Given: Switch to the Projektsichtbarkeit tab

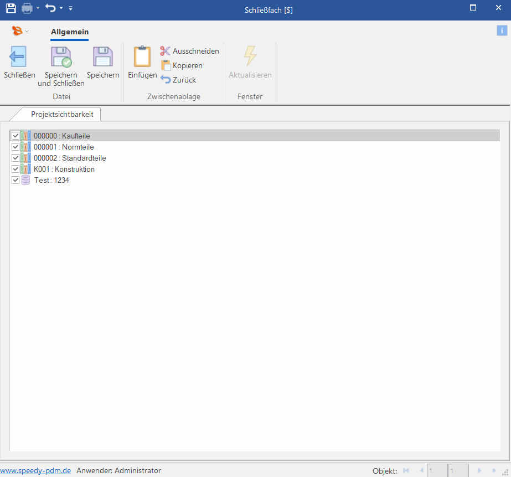Looking at the screenshot, I should 62,115.
